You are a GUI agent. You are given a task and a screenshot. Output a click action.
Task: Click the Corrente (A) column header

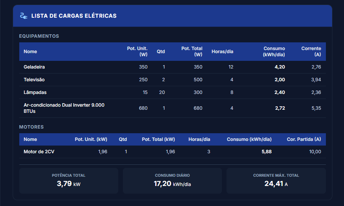tap(311, 52)
